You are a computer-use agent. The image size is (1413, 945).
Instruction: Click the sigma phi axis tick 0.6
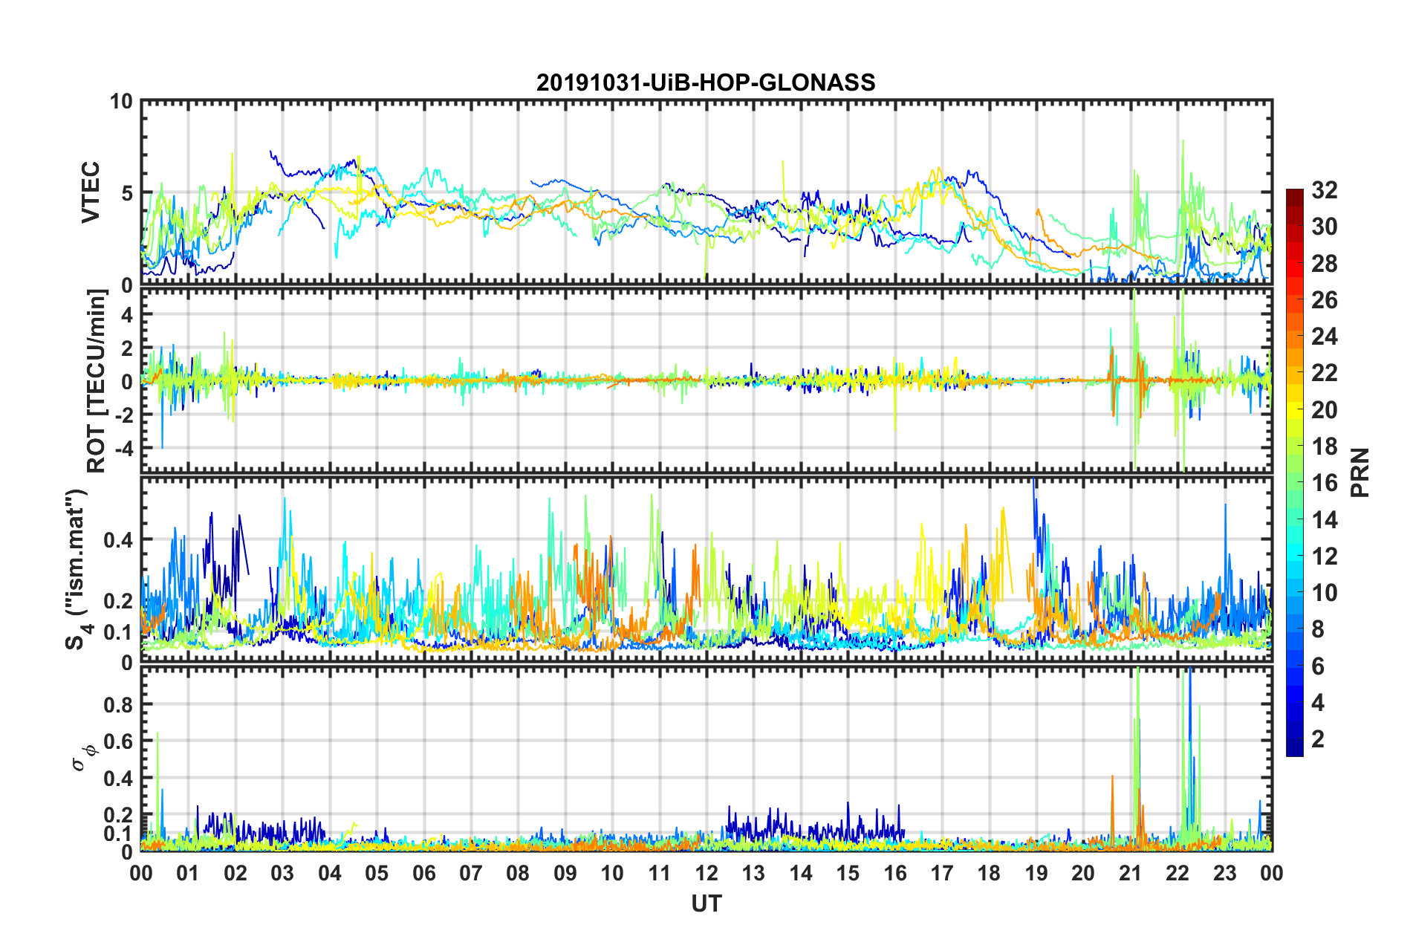[119, 741]
